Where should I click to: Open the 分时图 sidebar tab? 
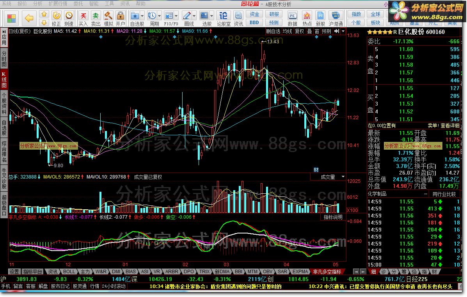pos(4,58)
